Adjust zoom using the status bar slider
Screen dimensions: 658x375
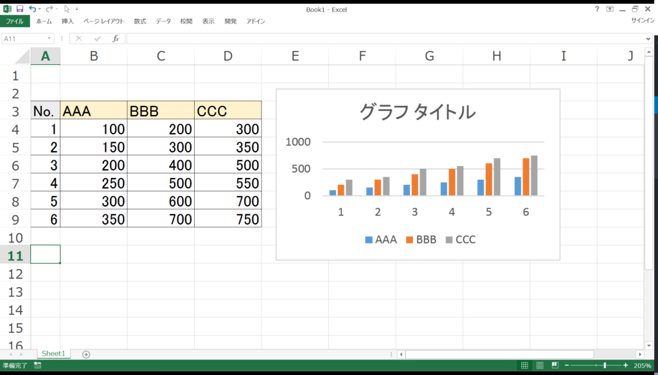(x=605, y=364)
